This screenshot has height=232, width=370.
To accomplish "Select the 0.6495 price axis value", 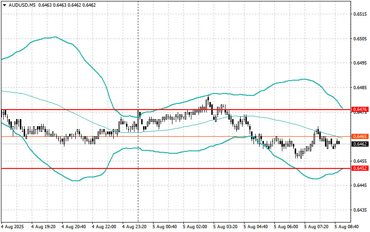I will [361, 63].
